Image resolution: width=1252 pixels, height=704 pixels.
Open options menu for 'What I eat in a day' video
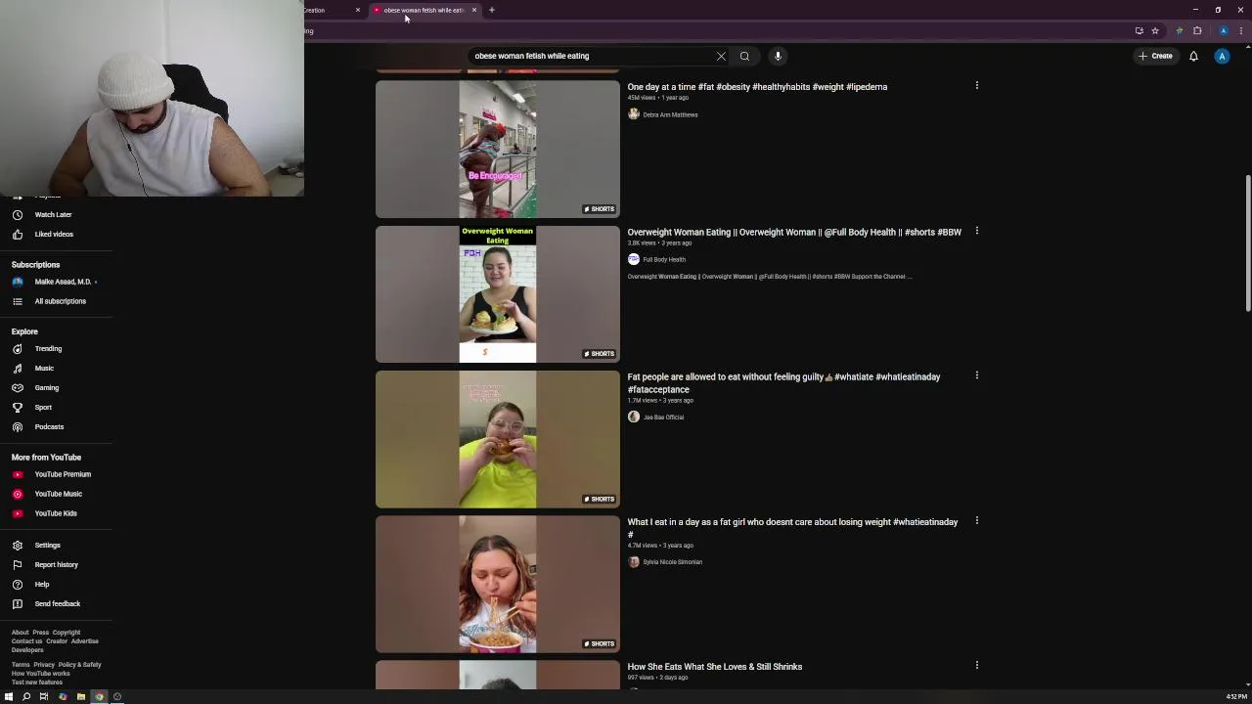click(x=976, y=520)
